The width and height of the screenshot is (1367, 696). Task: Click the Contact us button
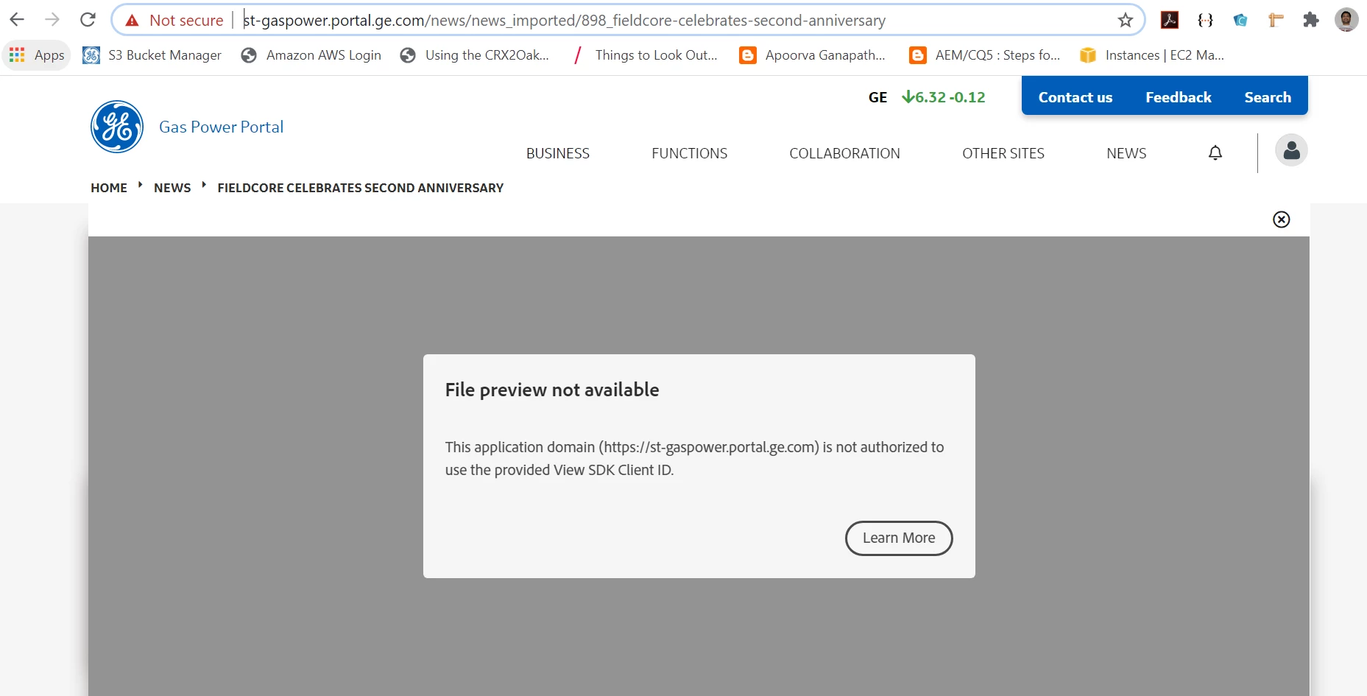coord(1075,97)
